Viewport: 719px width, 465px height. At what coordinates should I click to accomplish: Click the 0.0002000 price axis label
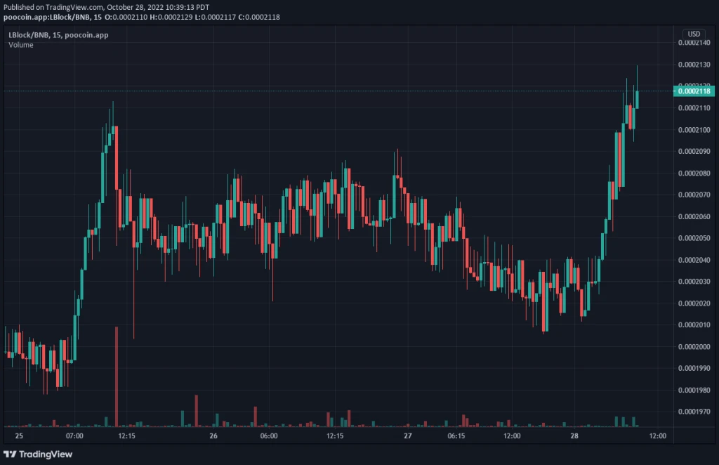pos(694,347)
